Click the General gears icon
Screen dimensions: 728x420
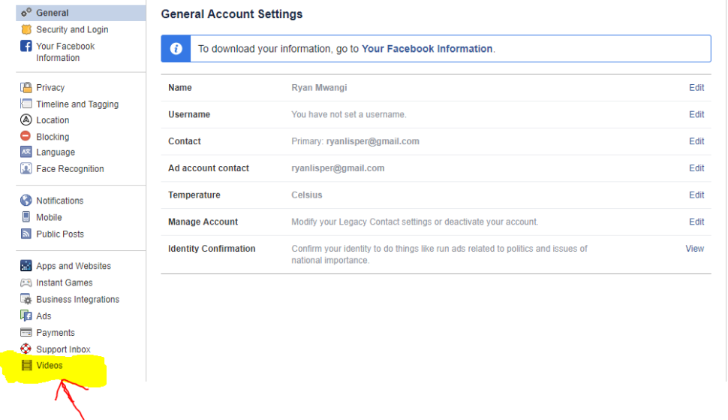click(x=26, y=13)
